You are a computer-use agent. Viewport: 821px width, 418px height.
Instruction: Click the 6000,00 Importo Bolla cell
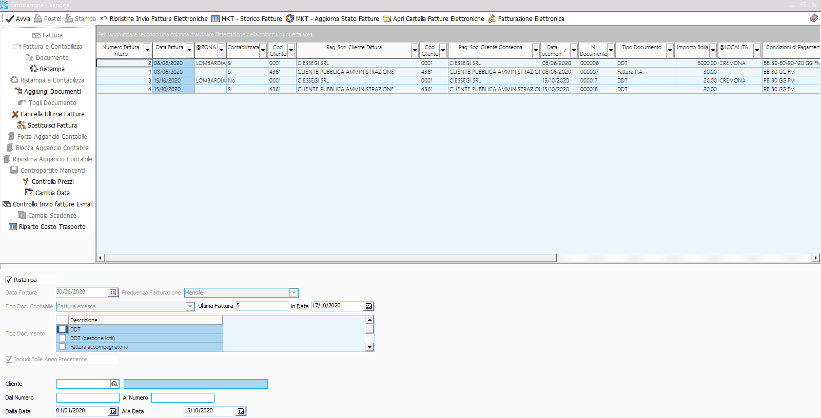pyautogui.click(x=696, y=63)
